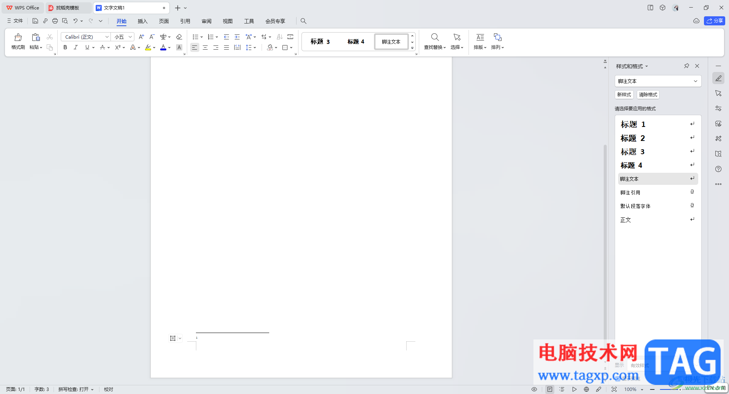
Task: Expand the quick access toolbar customize arrow
Action: click(x=101, y=21)
